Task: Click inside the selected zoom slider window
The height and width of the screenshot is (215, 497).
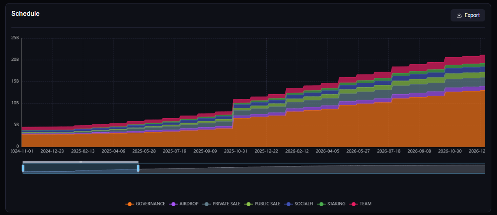Action: click(x=81, y=169)
